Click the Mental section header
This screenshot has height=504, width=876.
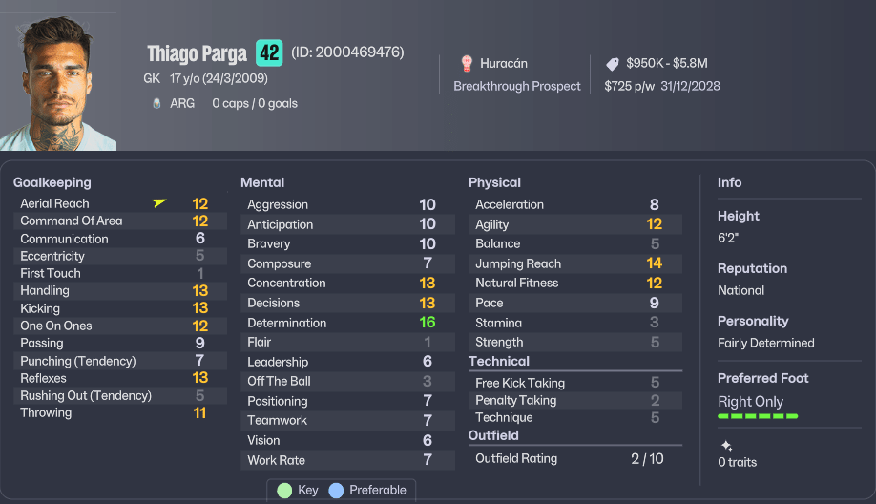(262, 182)
